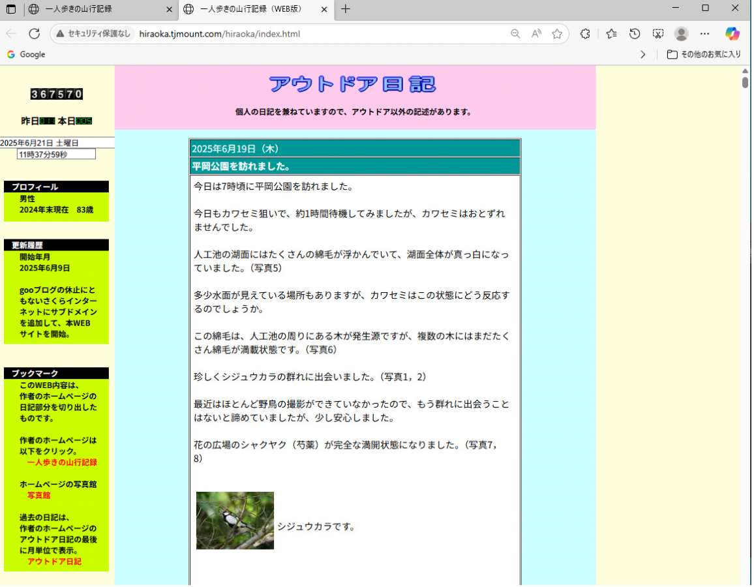Viewport: 754px width, 587px height.
Task: Open the red 一人歩きの山行記録 link
Action: pos(62,462)
